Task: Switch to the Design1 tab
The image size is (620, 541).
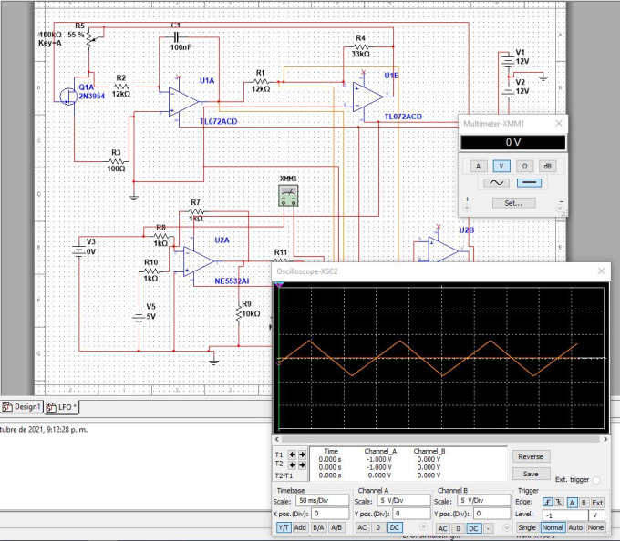Action: [x=22, y=407]
